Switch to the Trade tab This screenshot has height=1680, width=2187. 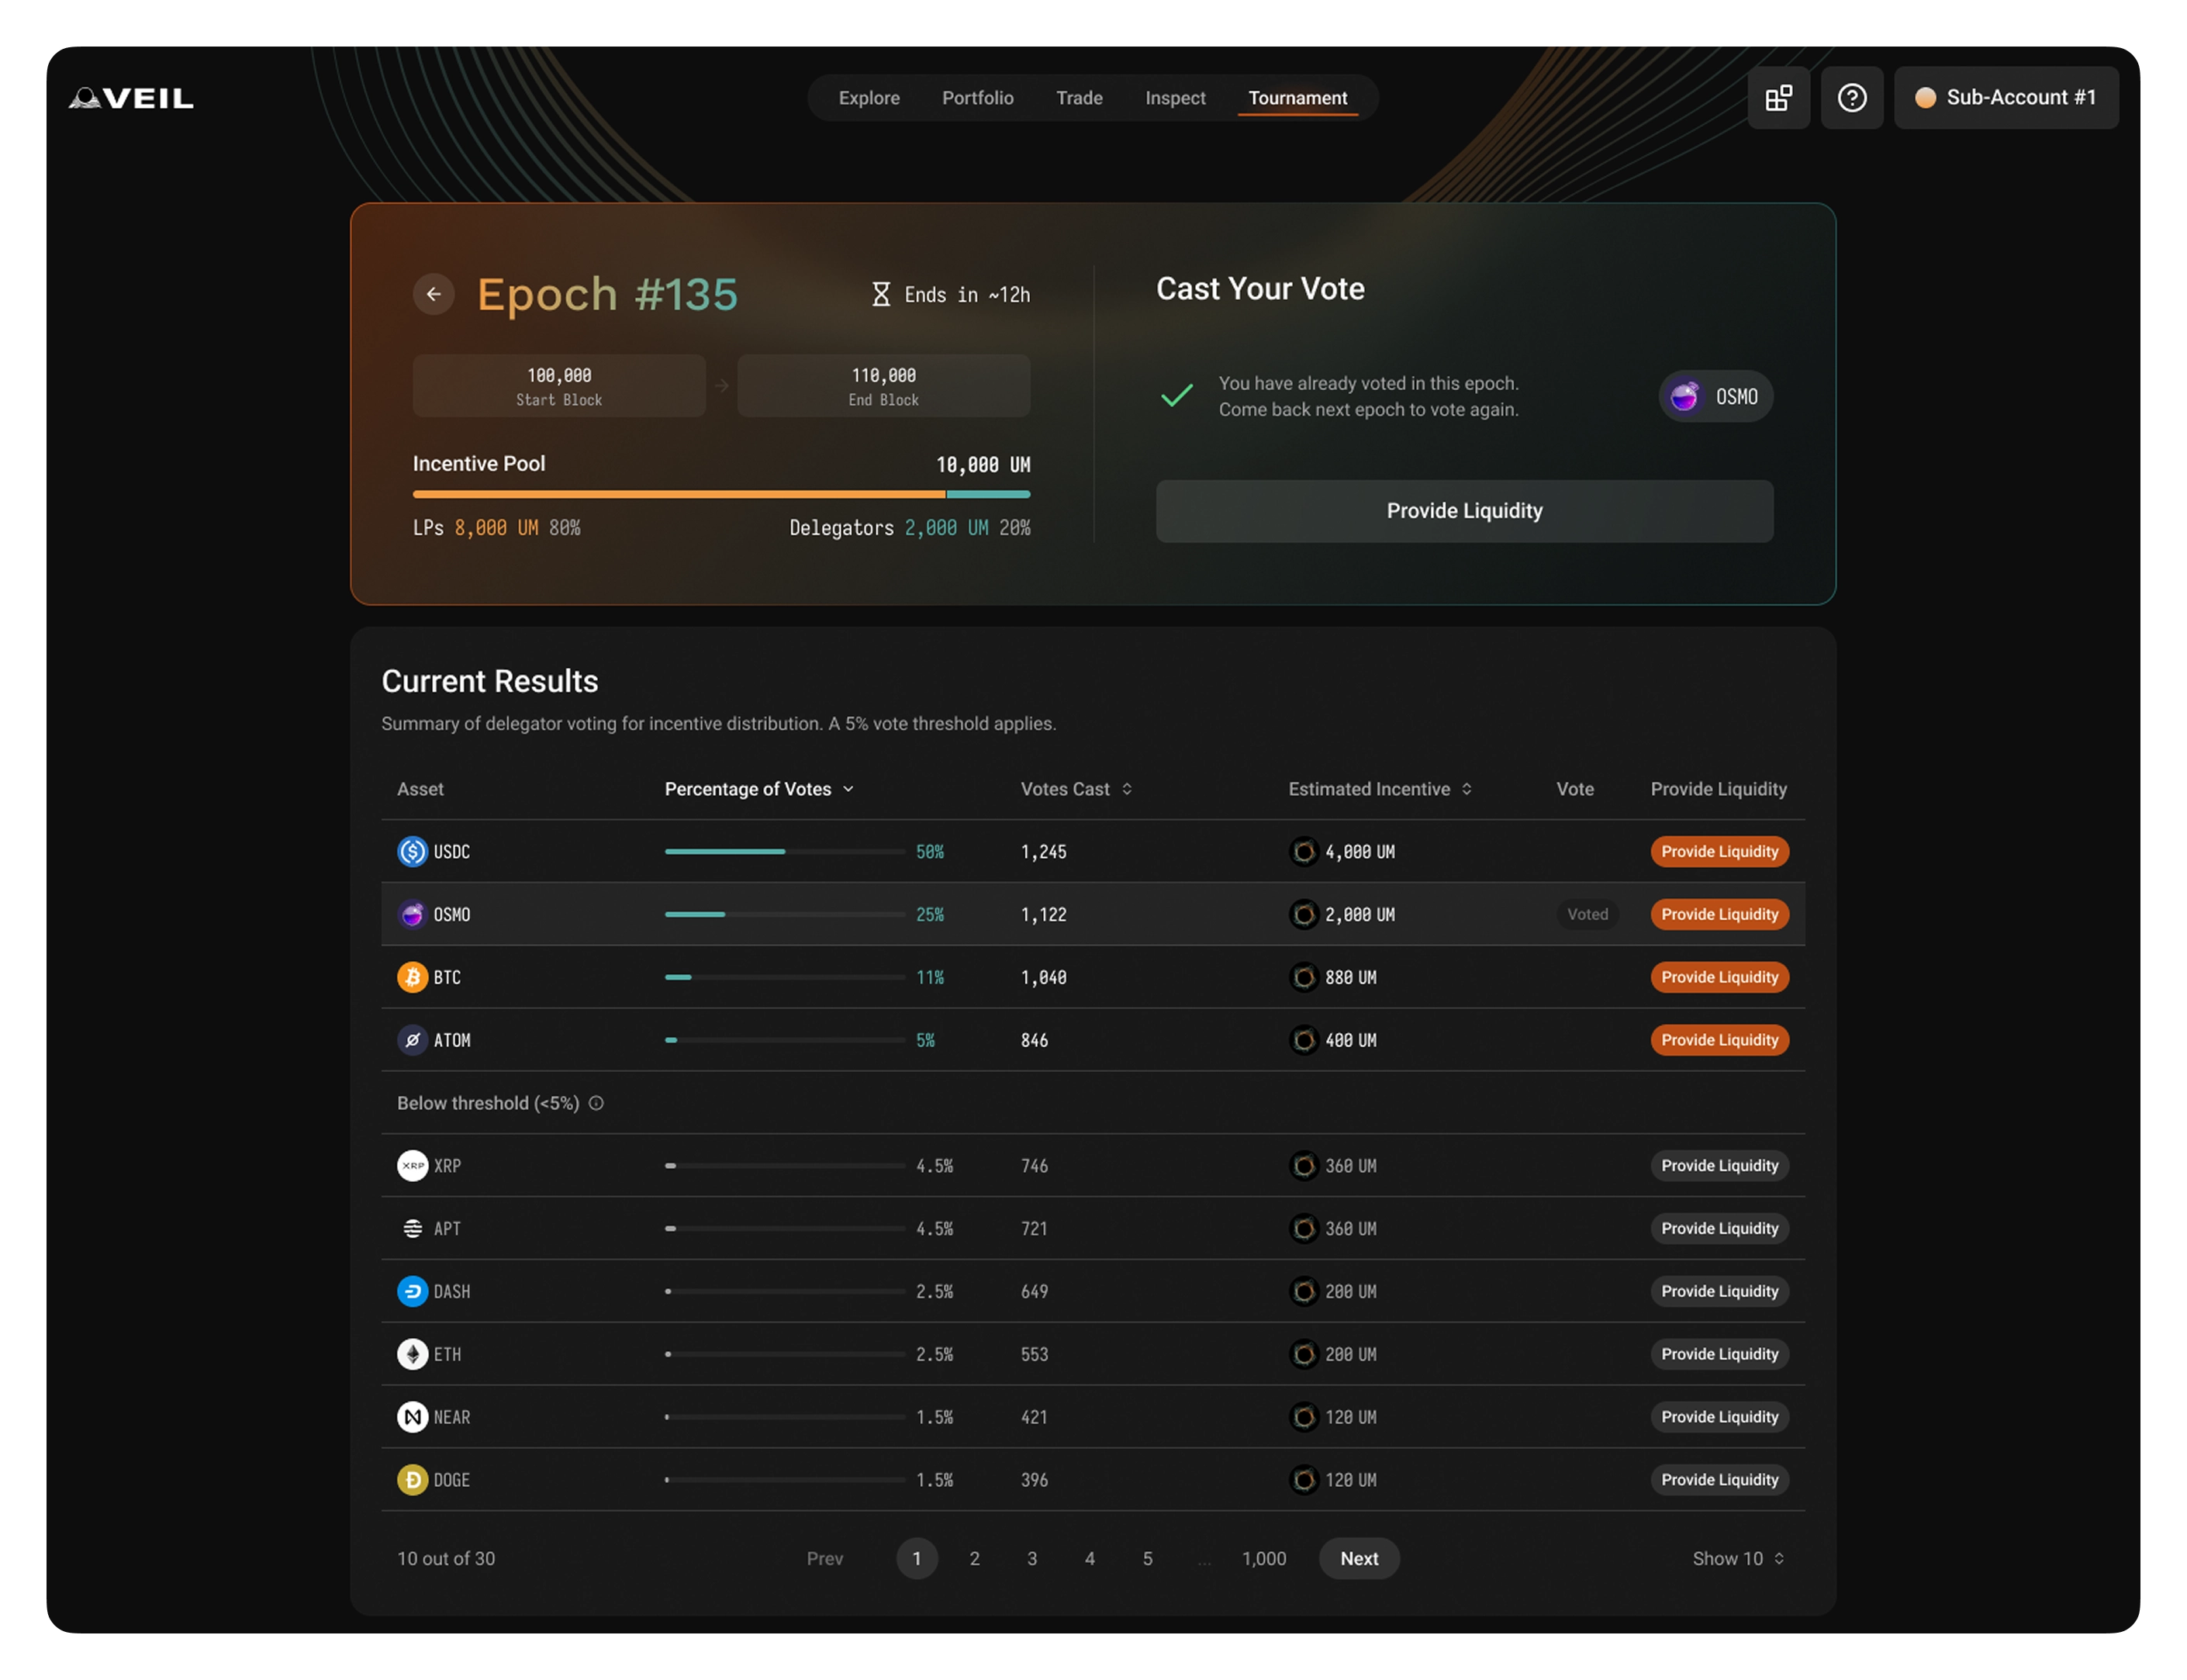click(x=1079, y=98)
